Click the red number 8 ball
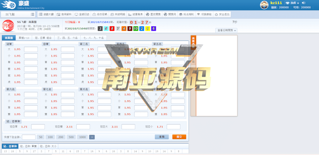The height and width of the screenshot is (155, 319). coord(112,29)
